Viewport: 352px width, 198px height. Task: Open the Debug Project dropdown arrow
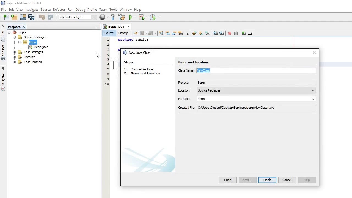(147, 17)
